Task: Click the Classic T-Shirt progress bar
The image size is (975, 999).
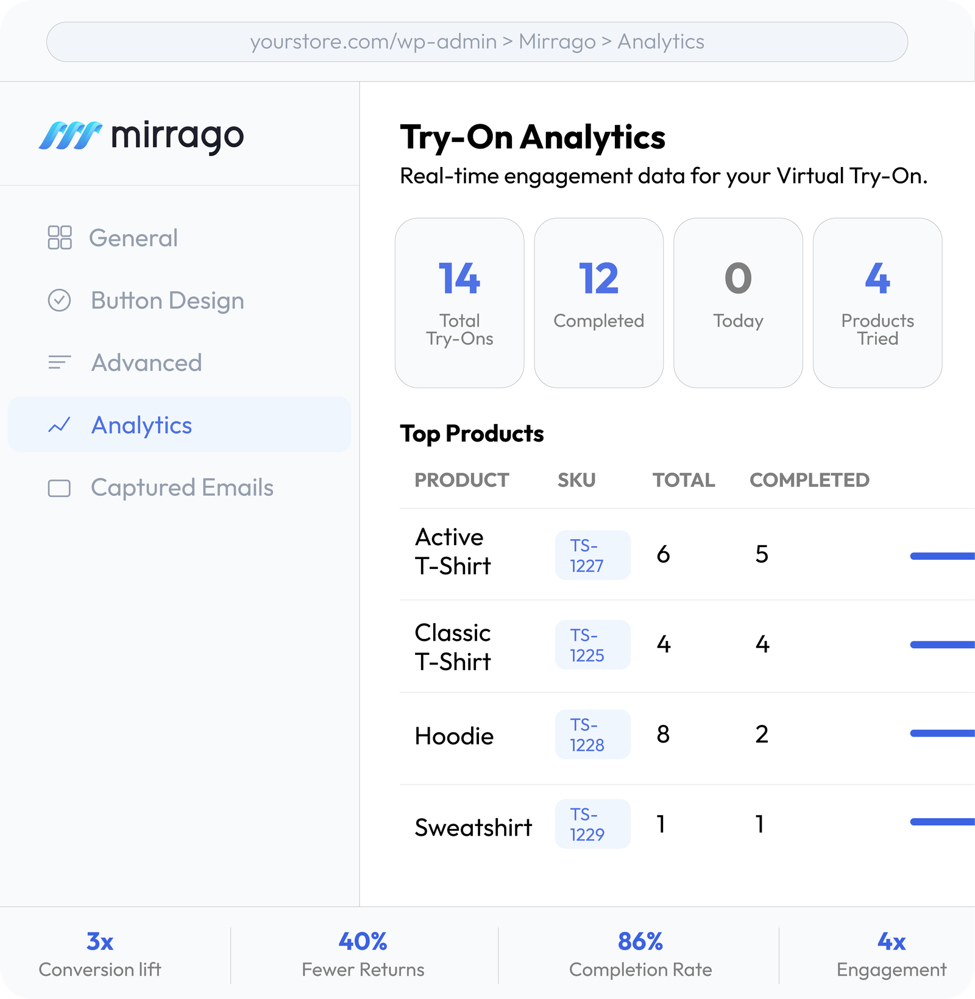Action: click(x=943, y=644)
